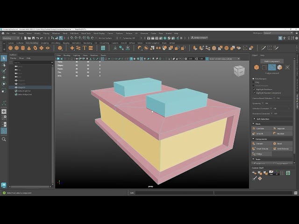299x224 pixels.
Task: Open the Edit Mesh menu
Action: (74, 33)
